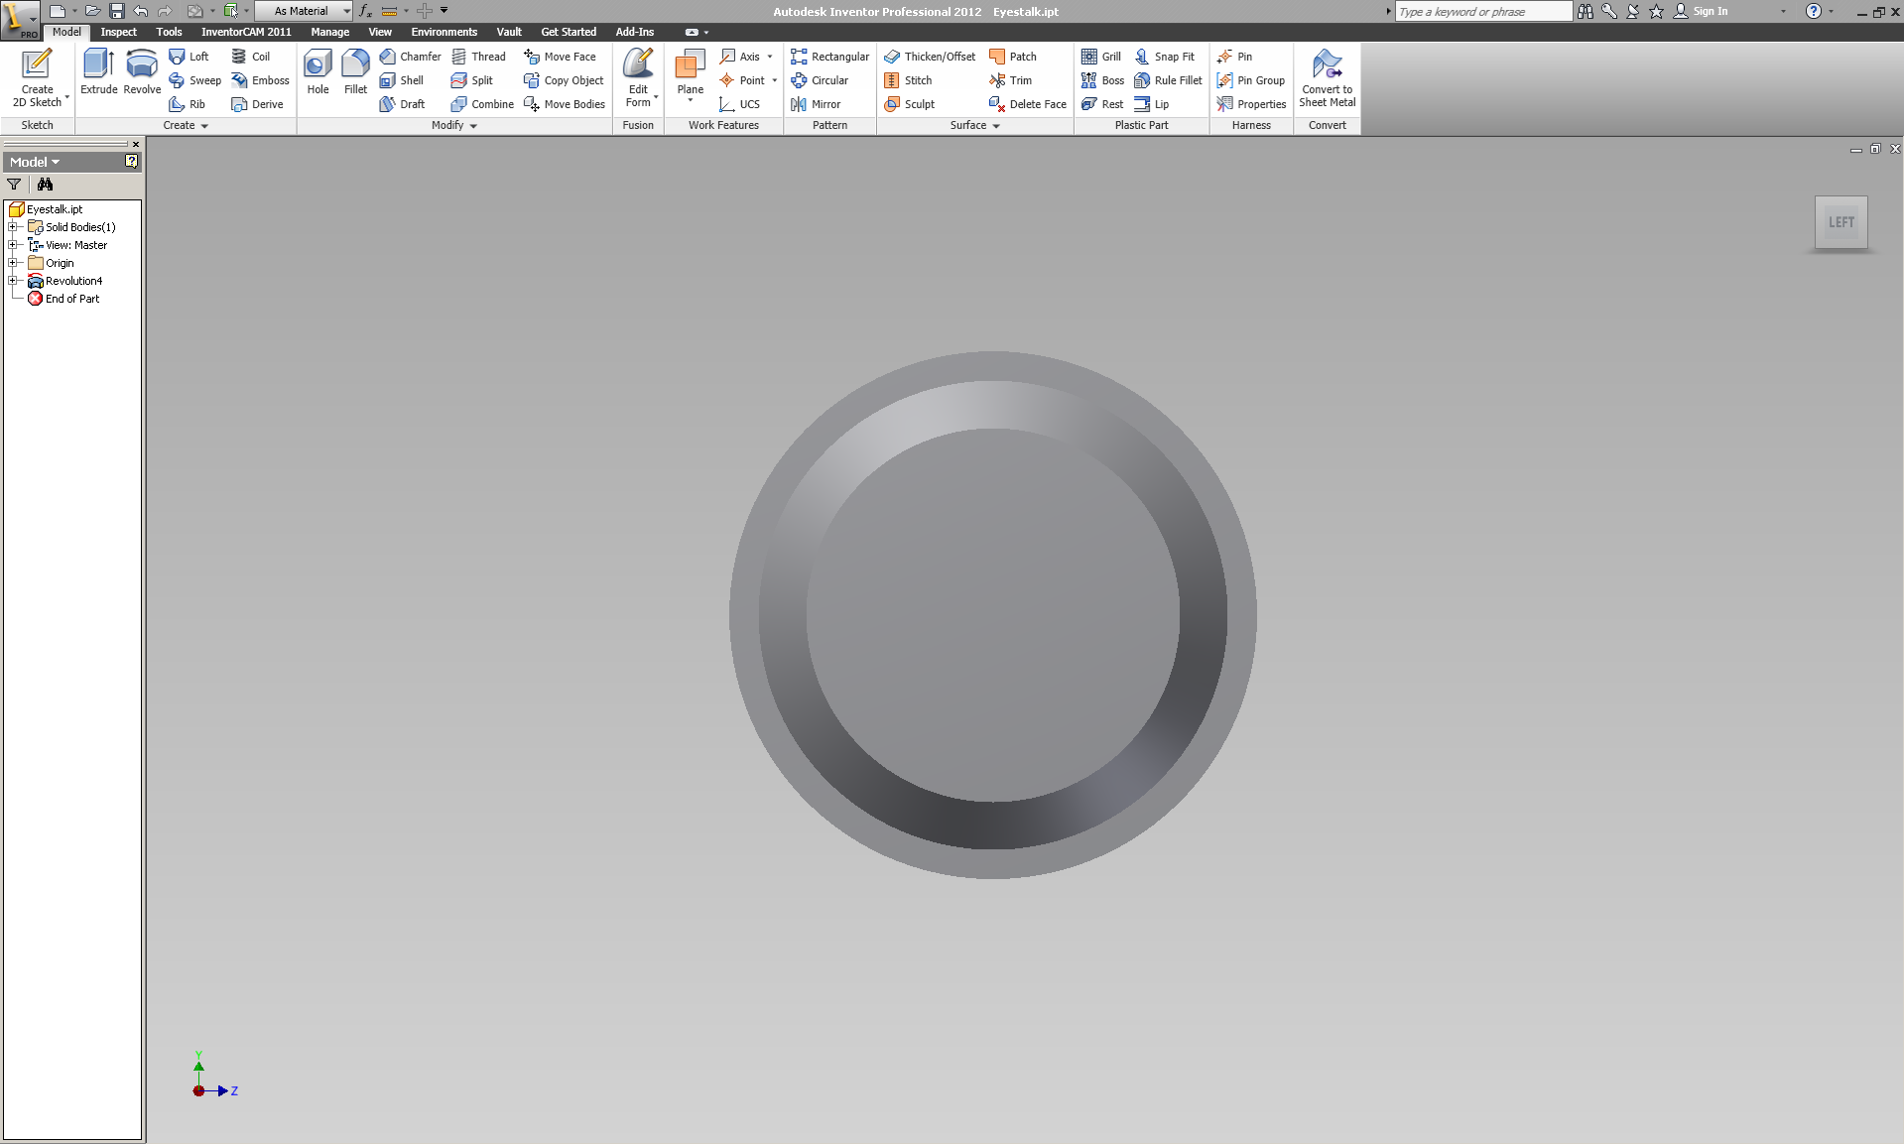
Task: Create a work Axis
Action: coord(746,57)
